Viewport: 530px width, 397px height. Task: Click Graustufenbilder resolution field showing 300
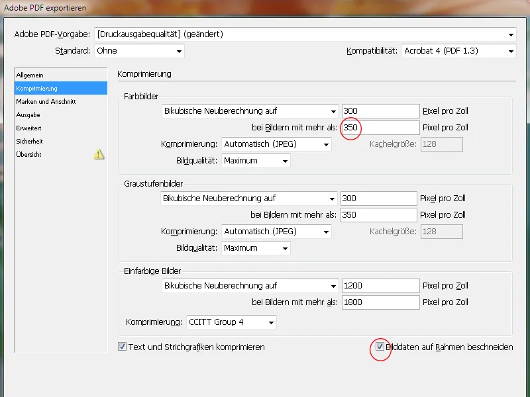(378, 198)
